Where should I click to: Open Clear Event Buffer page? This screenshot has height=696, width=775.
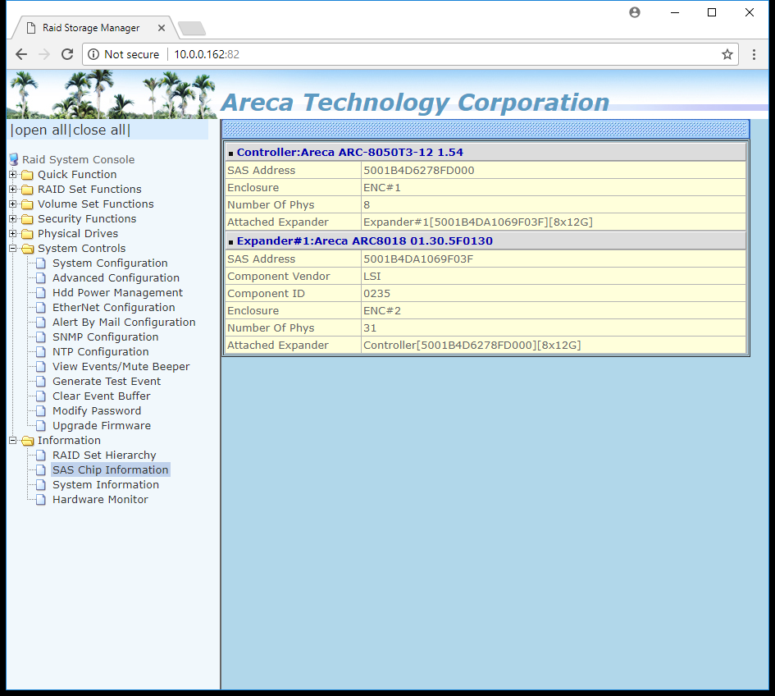(x=102, y=396)
